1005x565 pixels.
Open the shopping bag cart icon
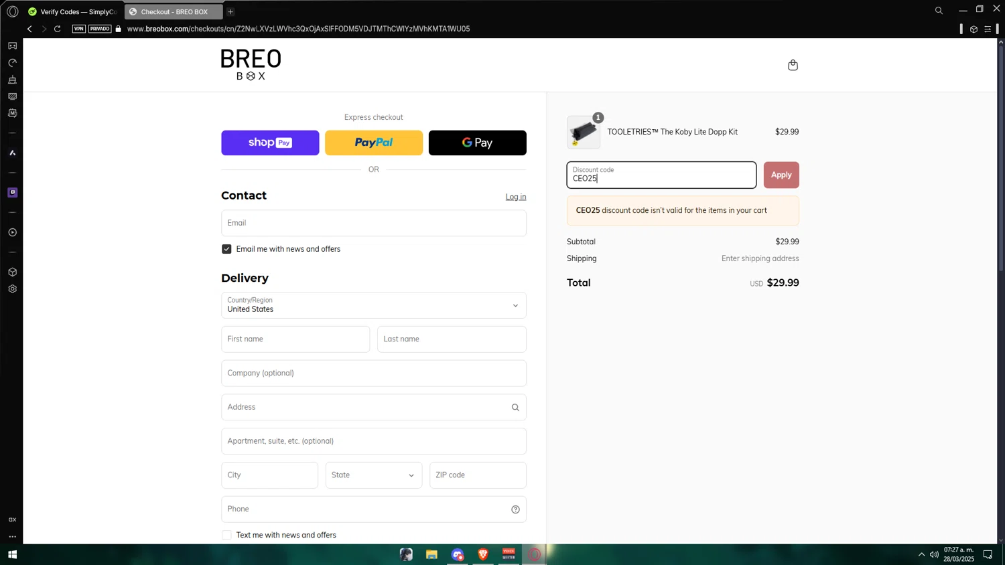tap(793, 65)
